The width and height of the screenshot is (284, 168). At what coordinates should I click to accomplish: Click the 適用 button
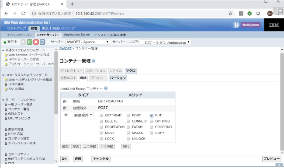(x=78, y=159)
